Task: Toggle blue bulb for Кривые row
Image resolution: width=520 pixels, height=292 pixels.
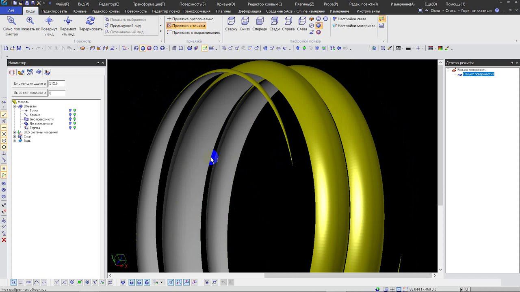Action: pos(70,115)
